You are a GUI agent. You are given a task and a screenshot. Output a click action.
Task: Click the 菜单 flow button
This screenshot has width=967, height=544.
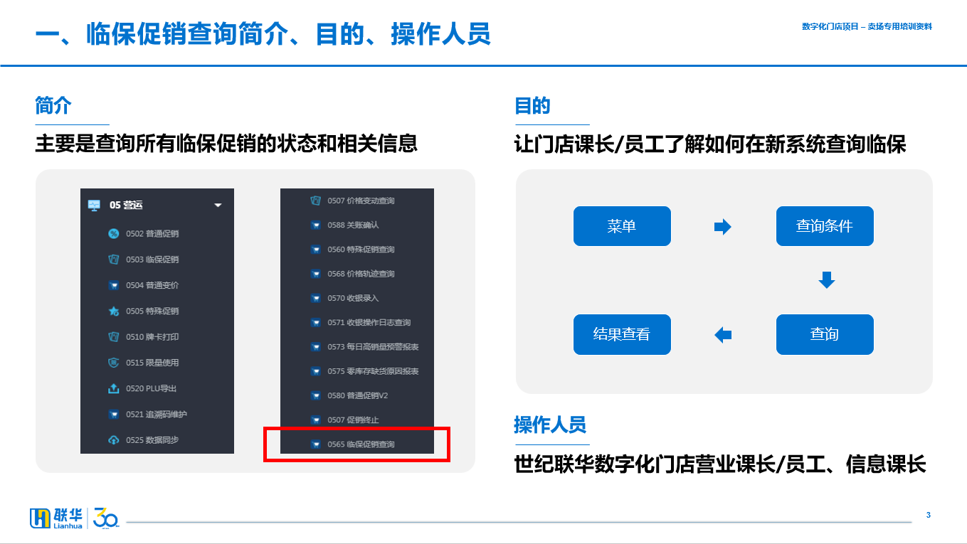point(622,226)
